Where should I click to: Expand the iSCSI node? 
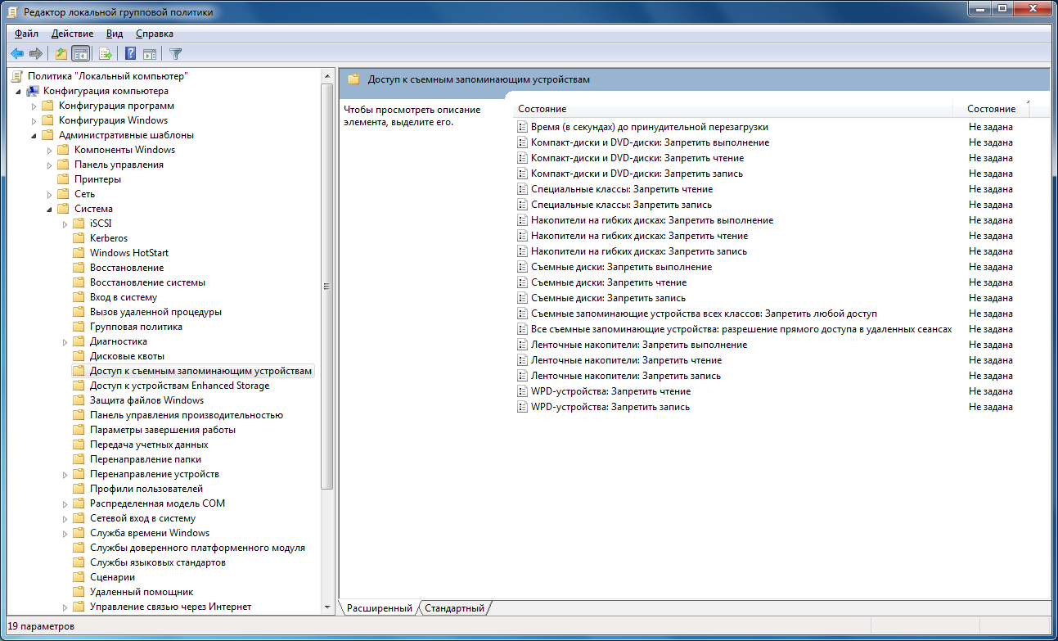[x=65, y=223]
